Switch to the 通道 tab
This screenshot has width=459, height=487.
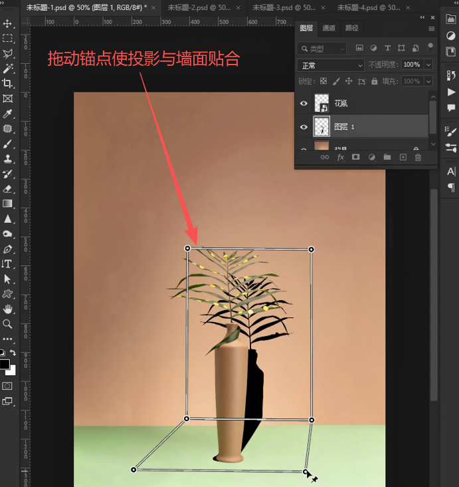pos(329,28)
